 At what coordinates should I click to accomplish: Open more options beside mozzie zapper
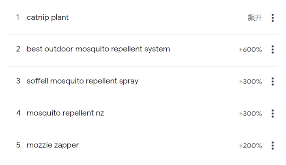point(273,146)
